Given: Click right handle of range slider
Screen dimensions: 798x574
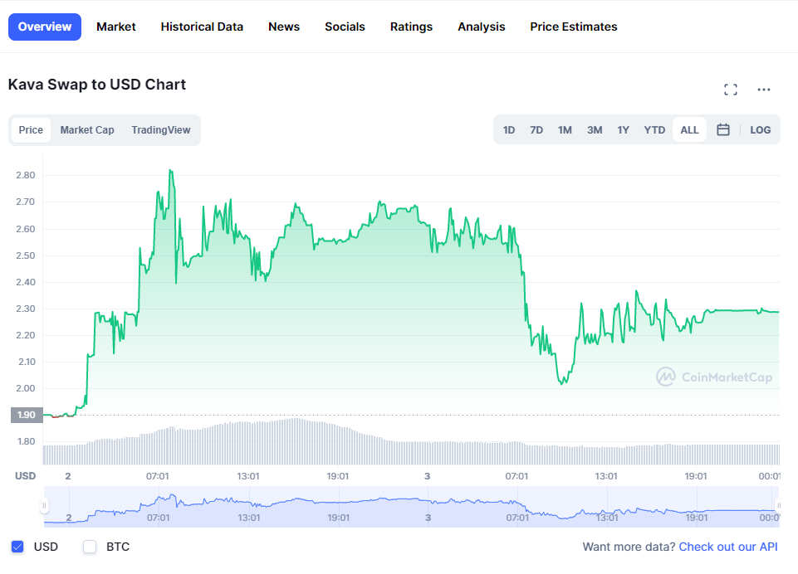Looking at the screenshot, I should coord(778,506).
